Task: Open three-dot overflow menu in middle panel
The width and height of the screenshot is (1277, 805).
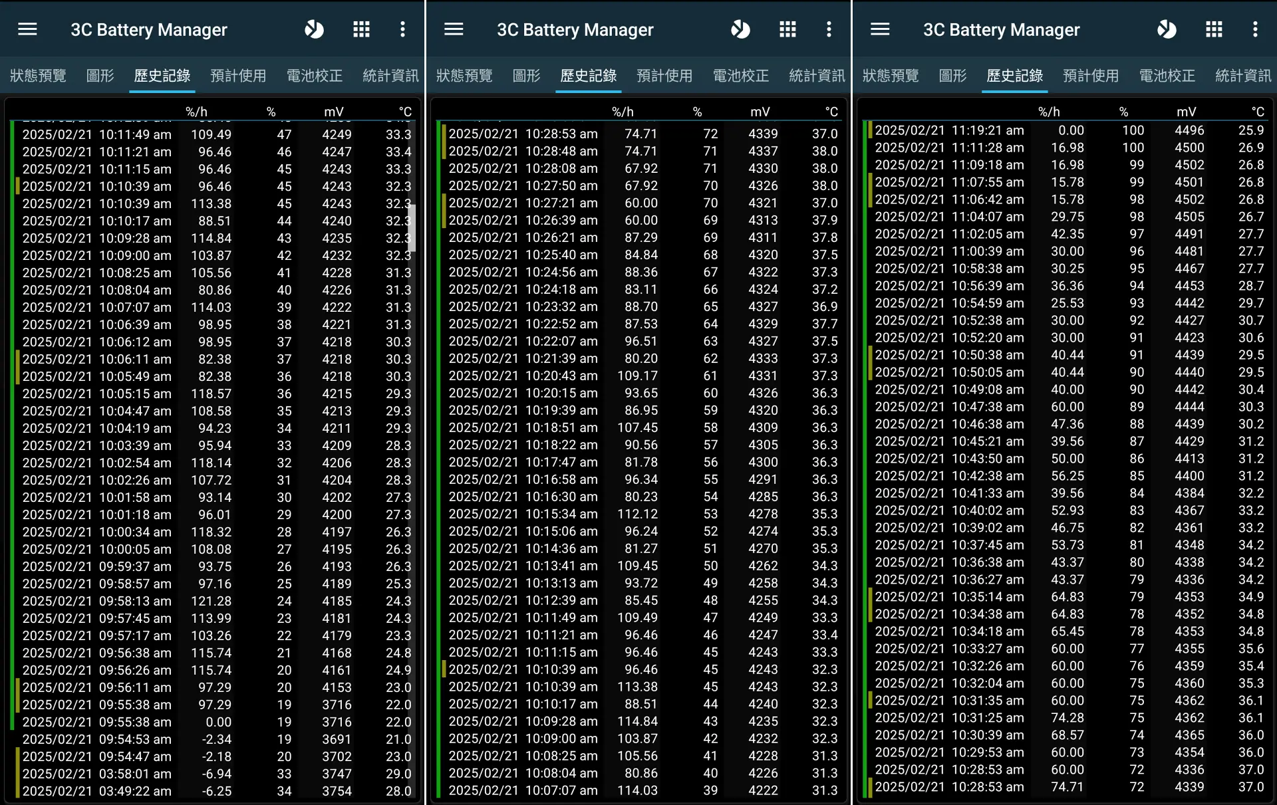Action: pyautogui.click(x=829, y=29)
